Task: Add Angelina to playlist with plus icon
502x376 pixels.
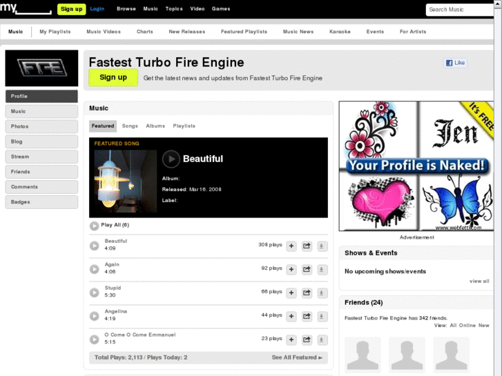Action: point(291,316)
